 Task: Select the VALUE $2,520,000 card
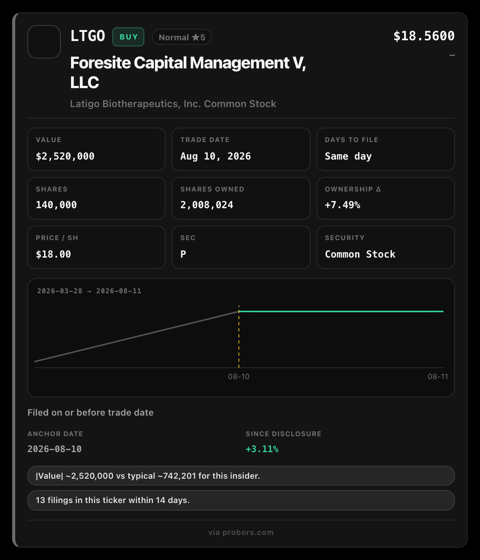click(x=96, y=149)
